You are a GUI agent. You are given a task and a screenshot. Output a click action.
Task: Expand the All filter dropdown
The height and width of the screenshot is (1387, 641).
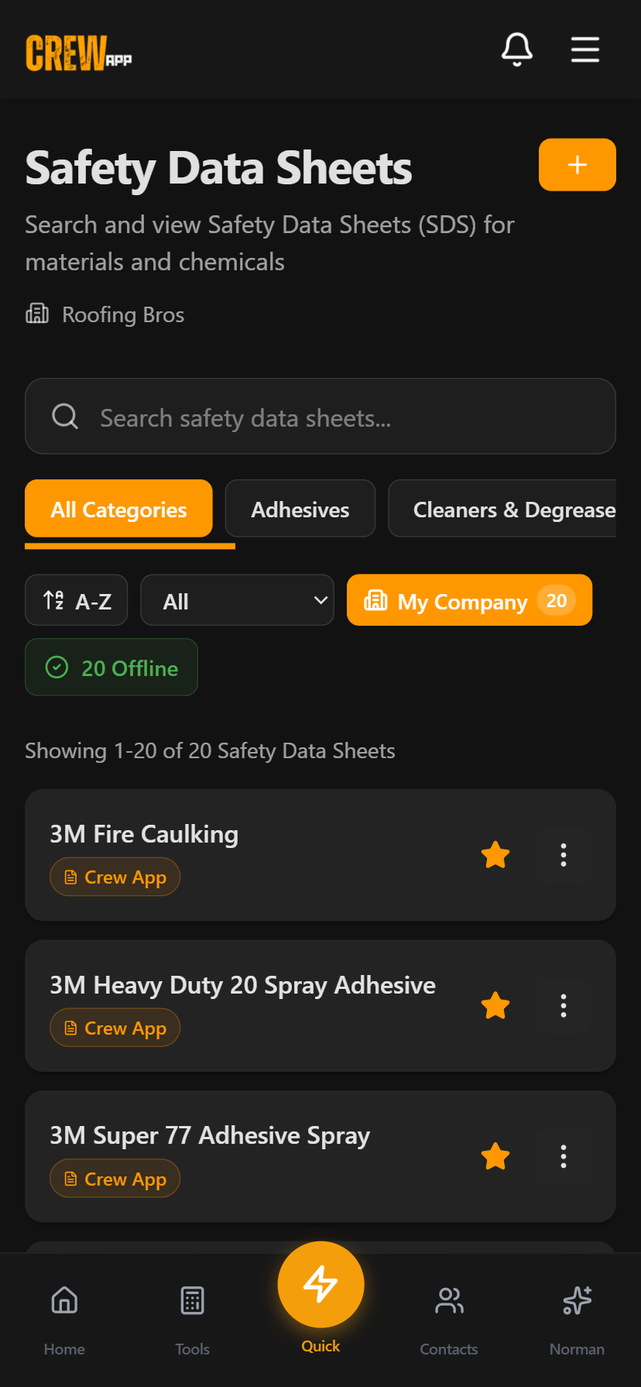click(237, 600)
